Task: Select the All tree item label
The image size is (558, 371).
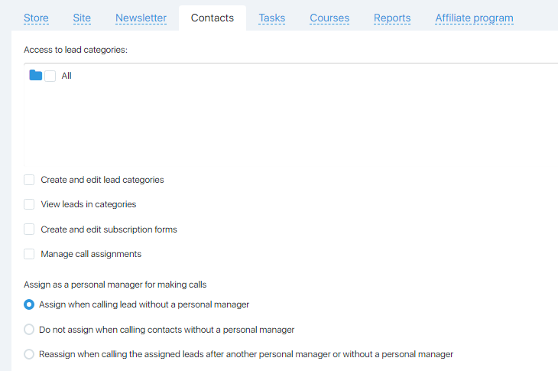Action: (67, 76)
